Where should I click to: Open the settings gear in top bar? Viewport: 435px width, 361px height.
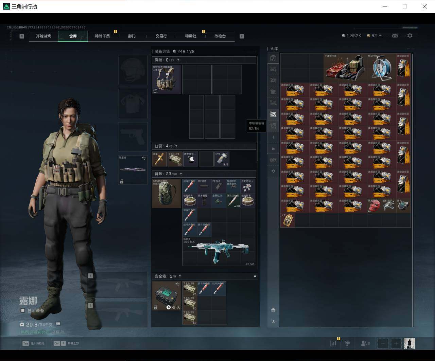[x=410, y=36]
